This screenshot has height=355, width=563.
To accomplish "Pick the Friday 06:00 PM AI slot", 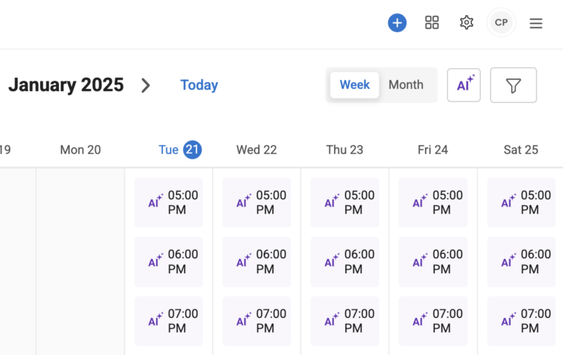I will click(x=433, y=262).
